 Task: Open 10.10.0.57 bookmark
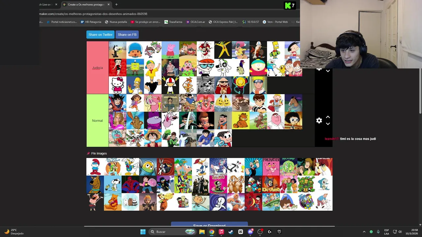(251, 22)
